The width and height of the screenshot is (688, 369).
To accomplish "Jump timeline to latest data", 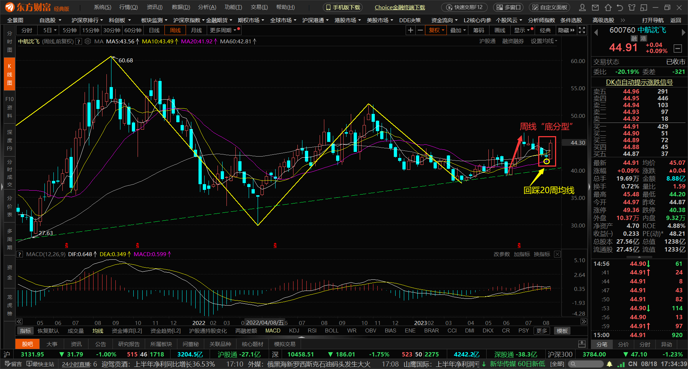I will 584,322.
